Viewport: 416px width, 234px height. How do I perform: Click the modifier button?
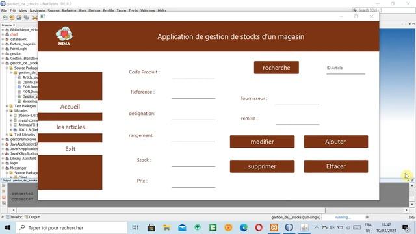pos(262,142)
